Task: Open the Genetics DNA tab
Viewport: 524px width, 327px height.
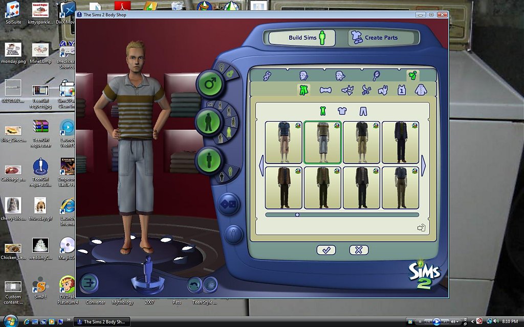Action: (267, 76)
